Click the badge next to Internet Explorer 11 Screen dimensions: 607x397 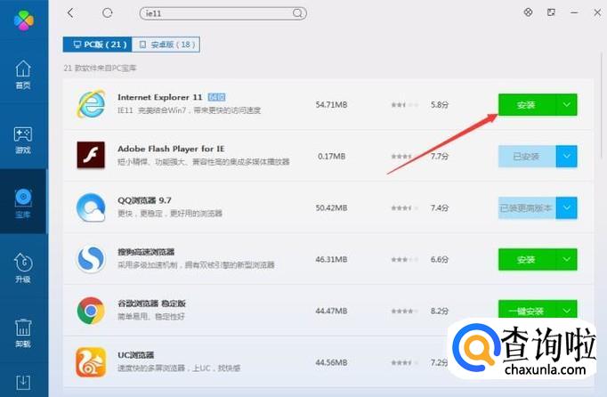point(216,97)
